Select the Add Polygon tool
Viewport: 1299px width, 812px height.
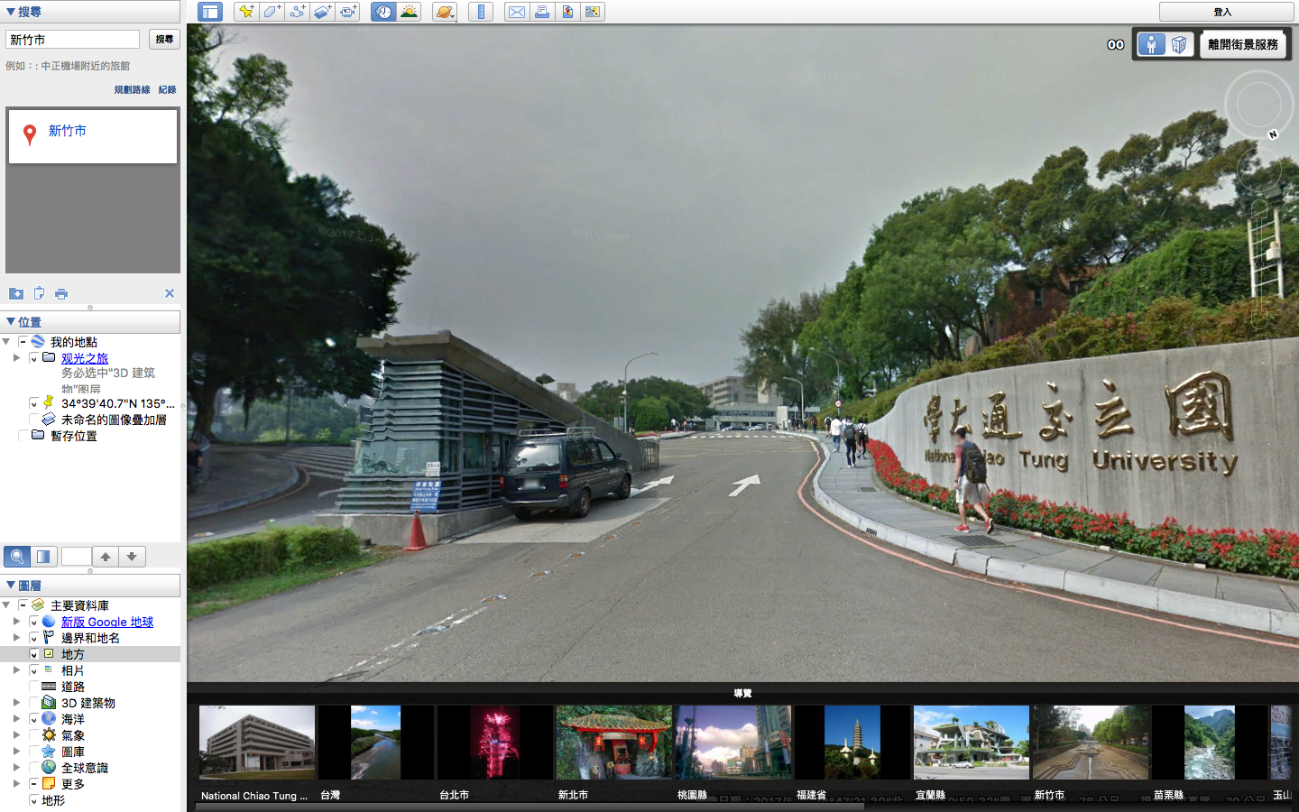tap(272, 12)
